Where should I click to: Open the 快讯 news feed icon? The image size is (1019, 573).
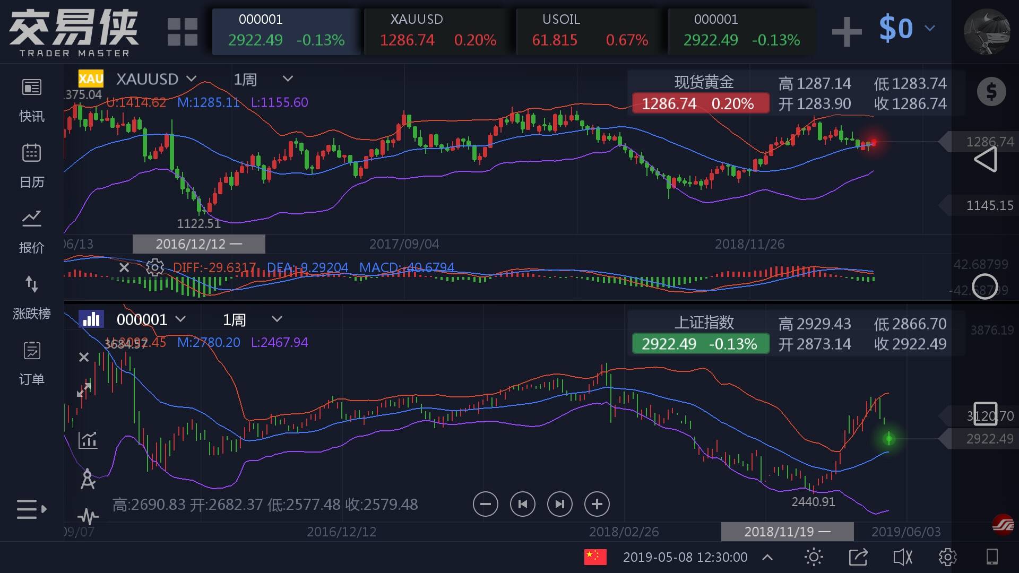pyautogui.click(x=31, y=88)
